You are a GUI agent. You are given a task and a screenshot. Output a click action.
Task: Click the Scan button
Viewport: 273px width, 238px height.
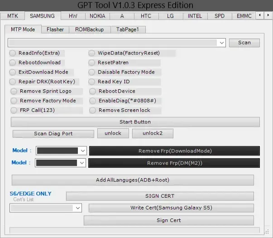pyautogui.click(x=244, y=43)
